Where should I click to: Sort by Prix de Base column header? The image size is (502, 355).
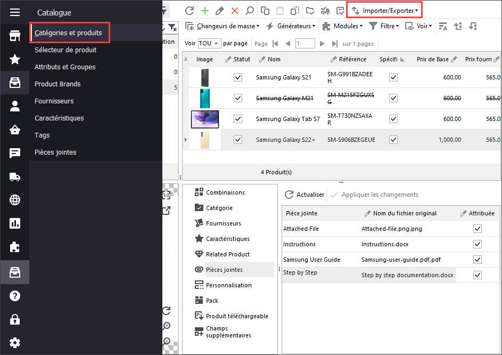point(432,59)
